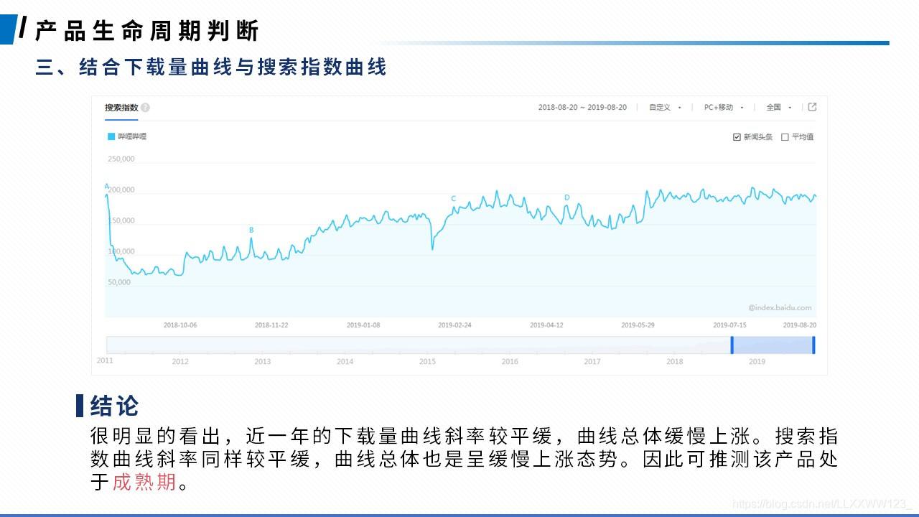Screen dimensions: 919x517
Task: Click the 哔哩哔哩 legend label
Action: tap(132, 136)
